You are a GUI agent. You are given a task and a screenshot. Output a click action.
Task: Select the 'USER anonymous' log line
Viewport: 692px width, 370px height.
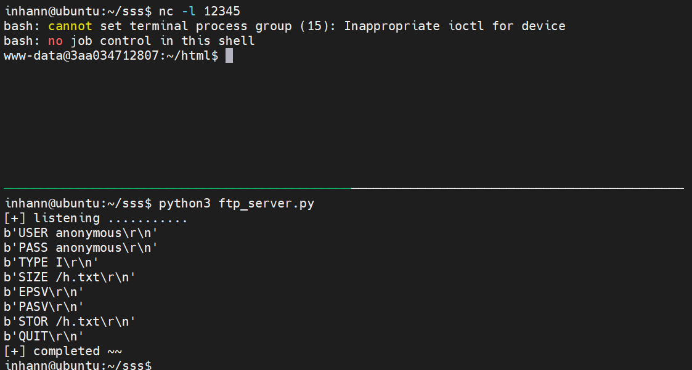(81, 233)
